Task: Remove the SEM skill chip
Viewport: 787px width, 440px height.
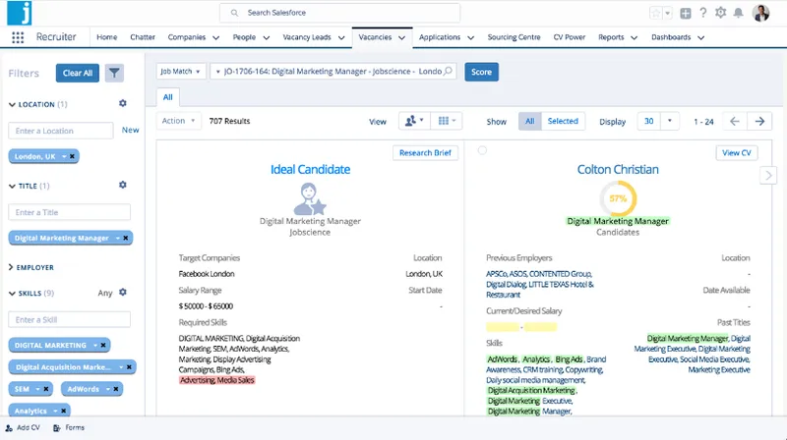Action: pyautogui.click(x=45, y=389)
